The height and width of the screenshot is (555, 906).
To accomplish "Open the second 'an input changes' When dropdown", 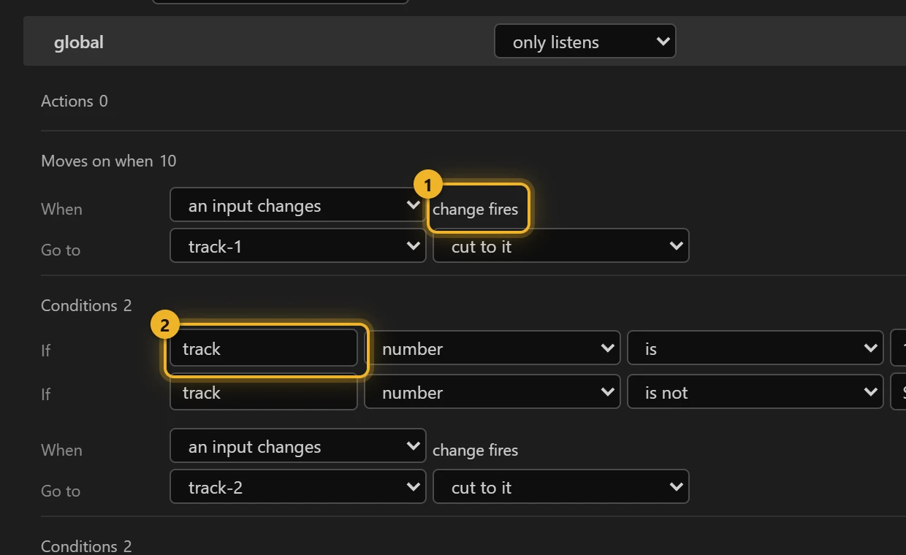I will [x=297, y=446].
